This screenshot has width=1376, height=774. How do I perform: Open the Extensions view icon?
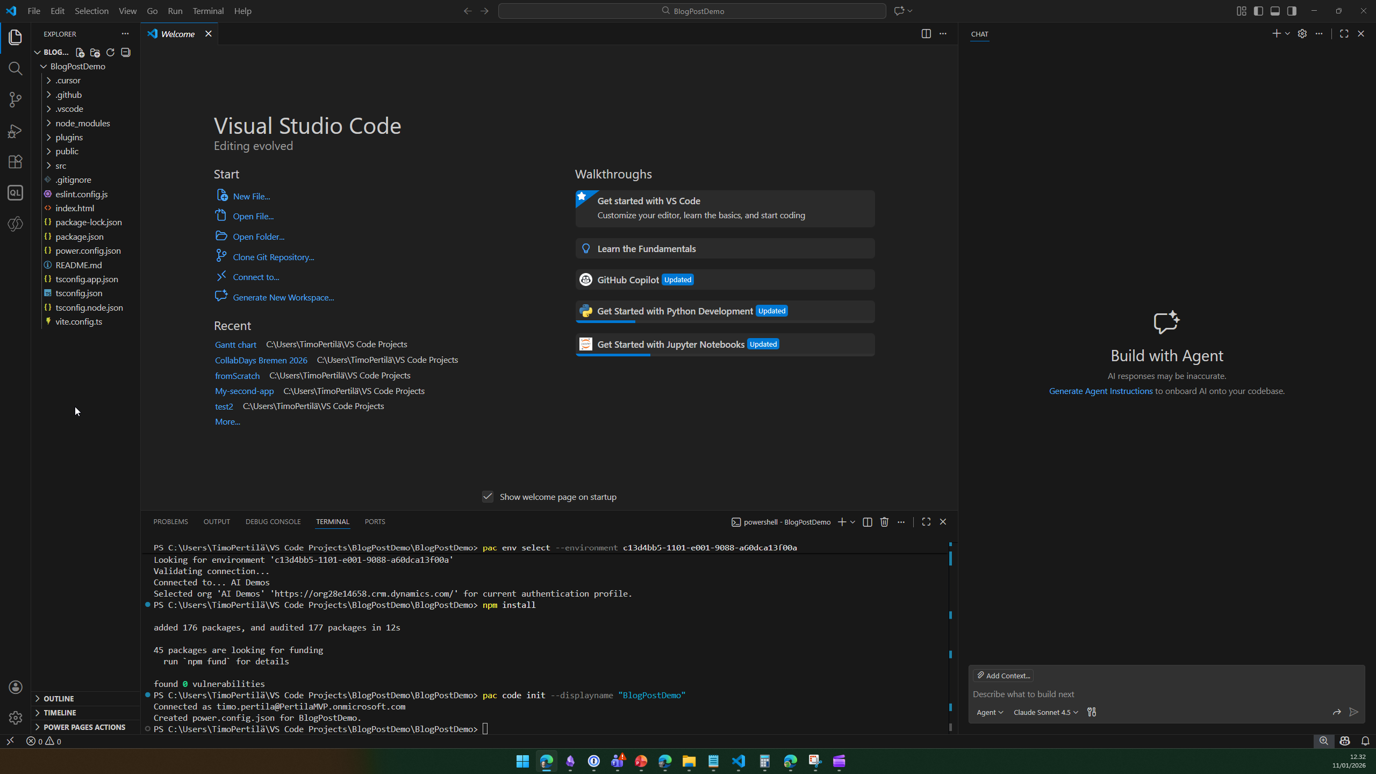(15, 162)
